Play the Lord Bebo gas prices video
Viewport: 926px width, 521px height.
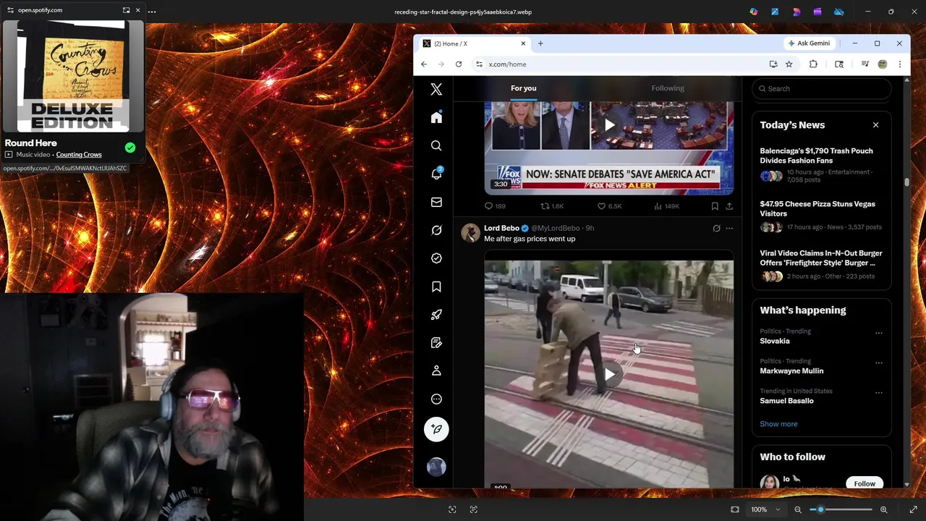point(609,374)
